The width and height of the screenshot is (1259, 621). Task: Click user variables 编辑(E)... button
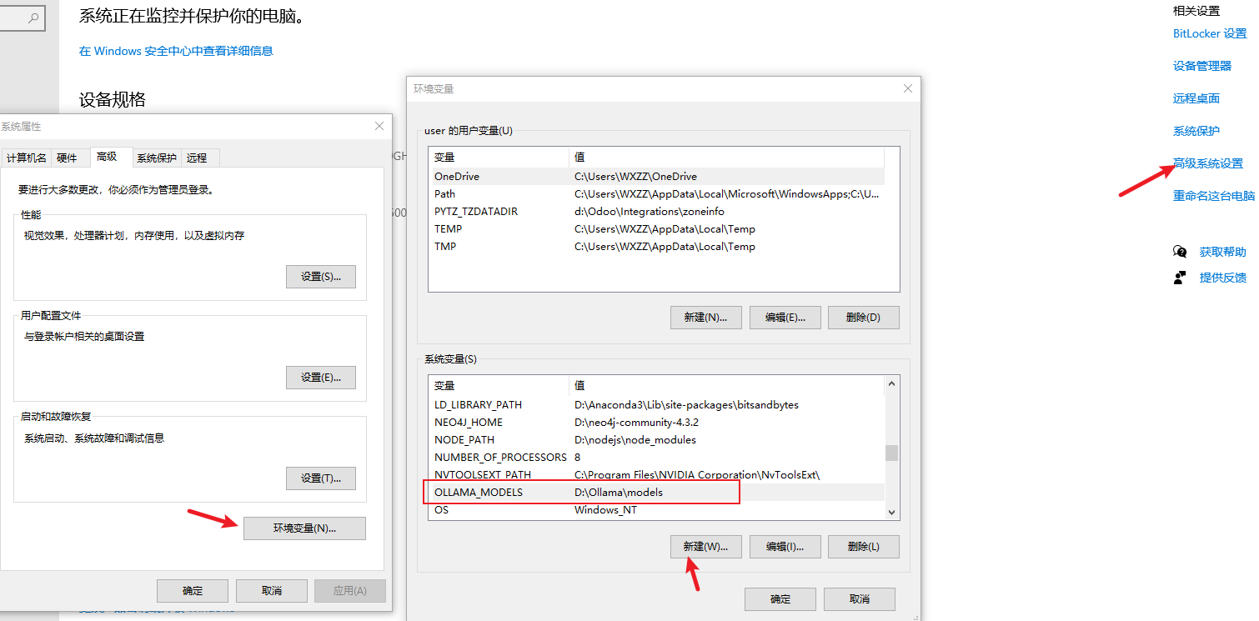pyautogui.click(x=785, y=318)
